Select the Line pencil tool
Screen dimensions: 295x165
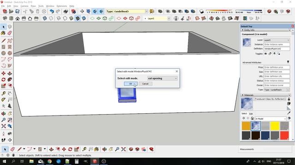(3, 41)
